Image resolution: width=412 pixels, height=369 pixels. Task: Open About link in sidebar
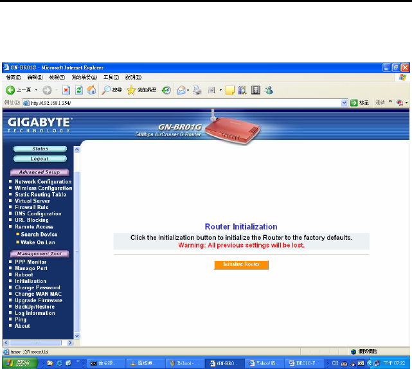pyautogui.click(x=22, y=326)
